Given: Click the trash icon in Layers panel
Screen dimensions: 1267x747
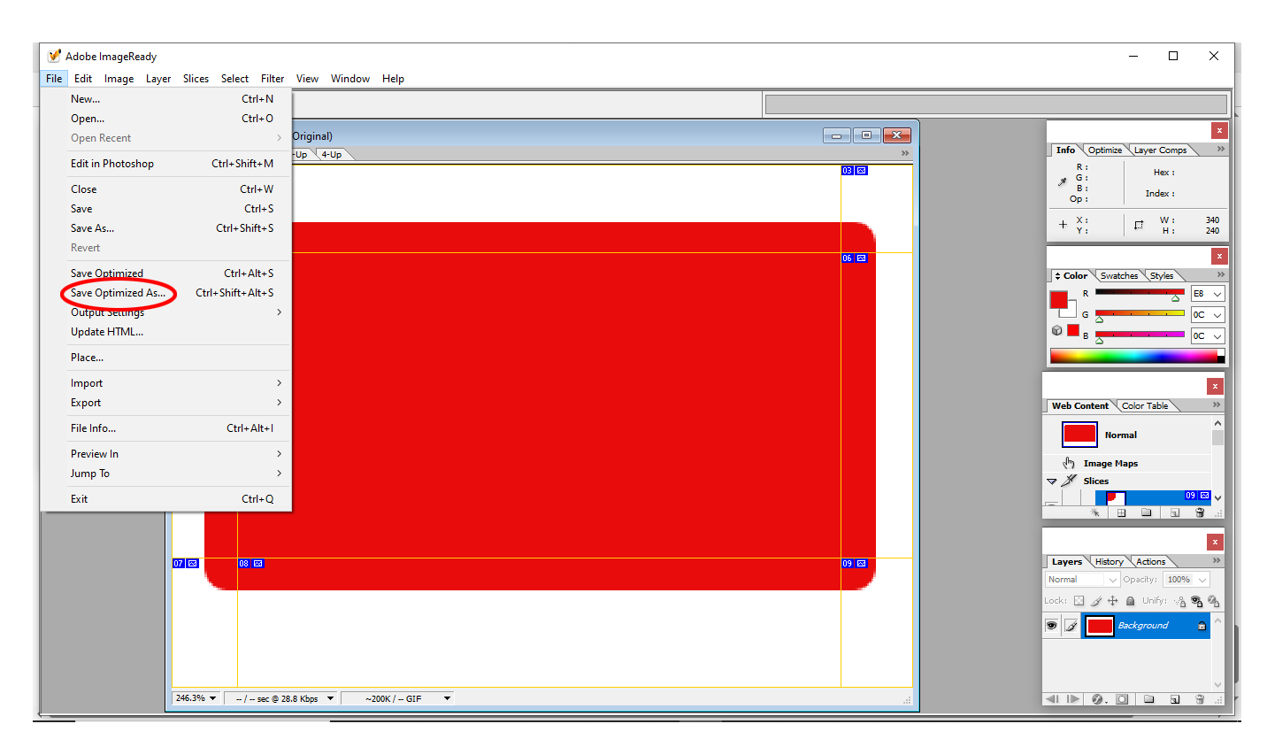Looking at the screenshot, I should pyautogui.click(x=1200, y=699).
